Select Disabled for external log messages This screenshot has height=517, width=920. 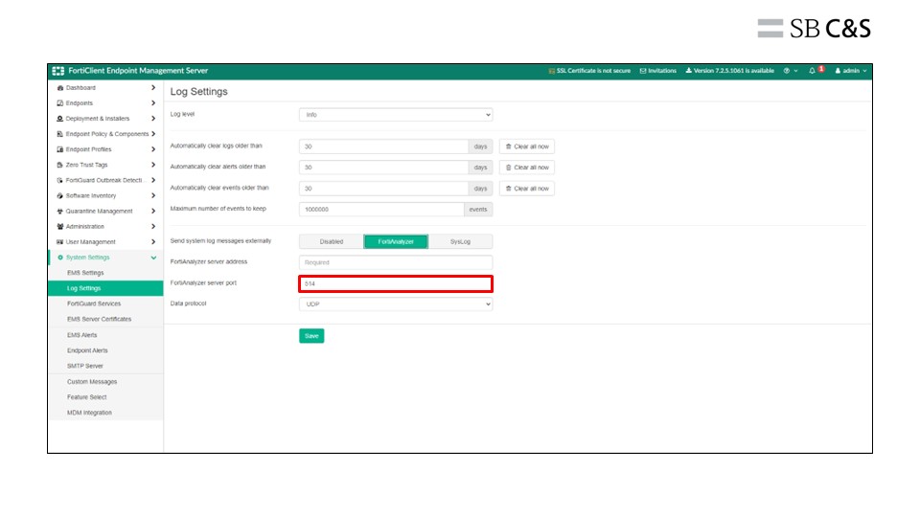[332, 241]
